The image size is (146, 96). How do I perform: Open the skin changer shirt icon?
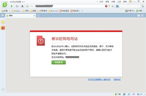click(x=130, y=2)
